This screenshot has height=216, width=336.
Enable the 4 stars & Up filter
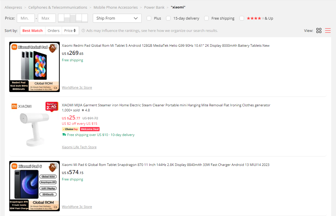pyautogui.click(x=242, y=18)
